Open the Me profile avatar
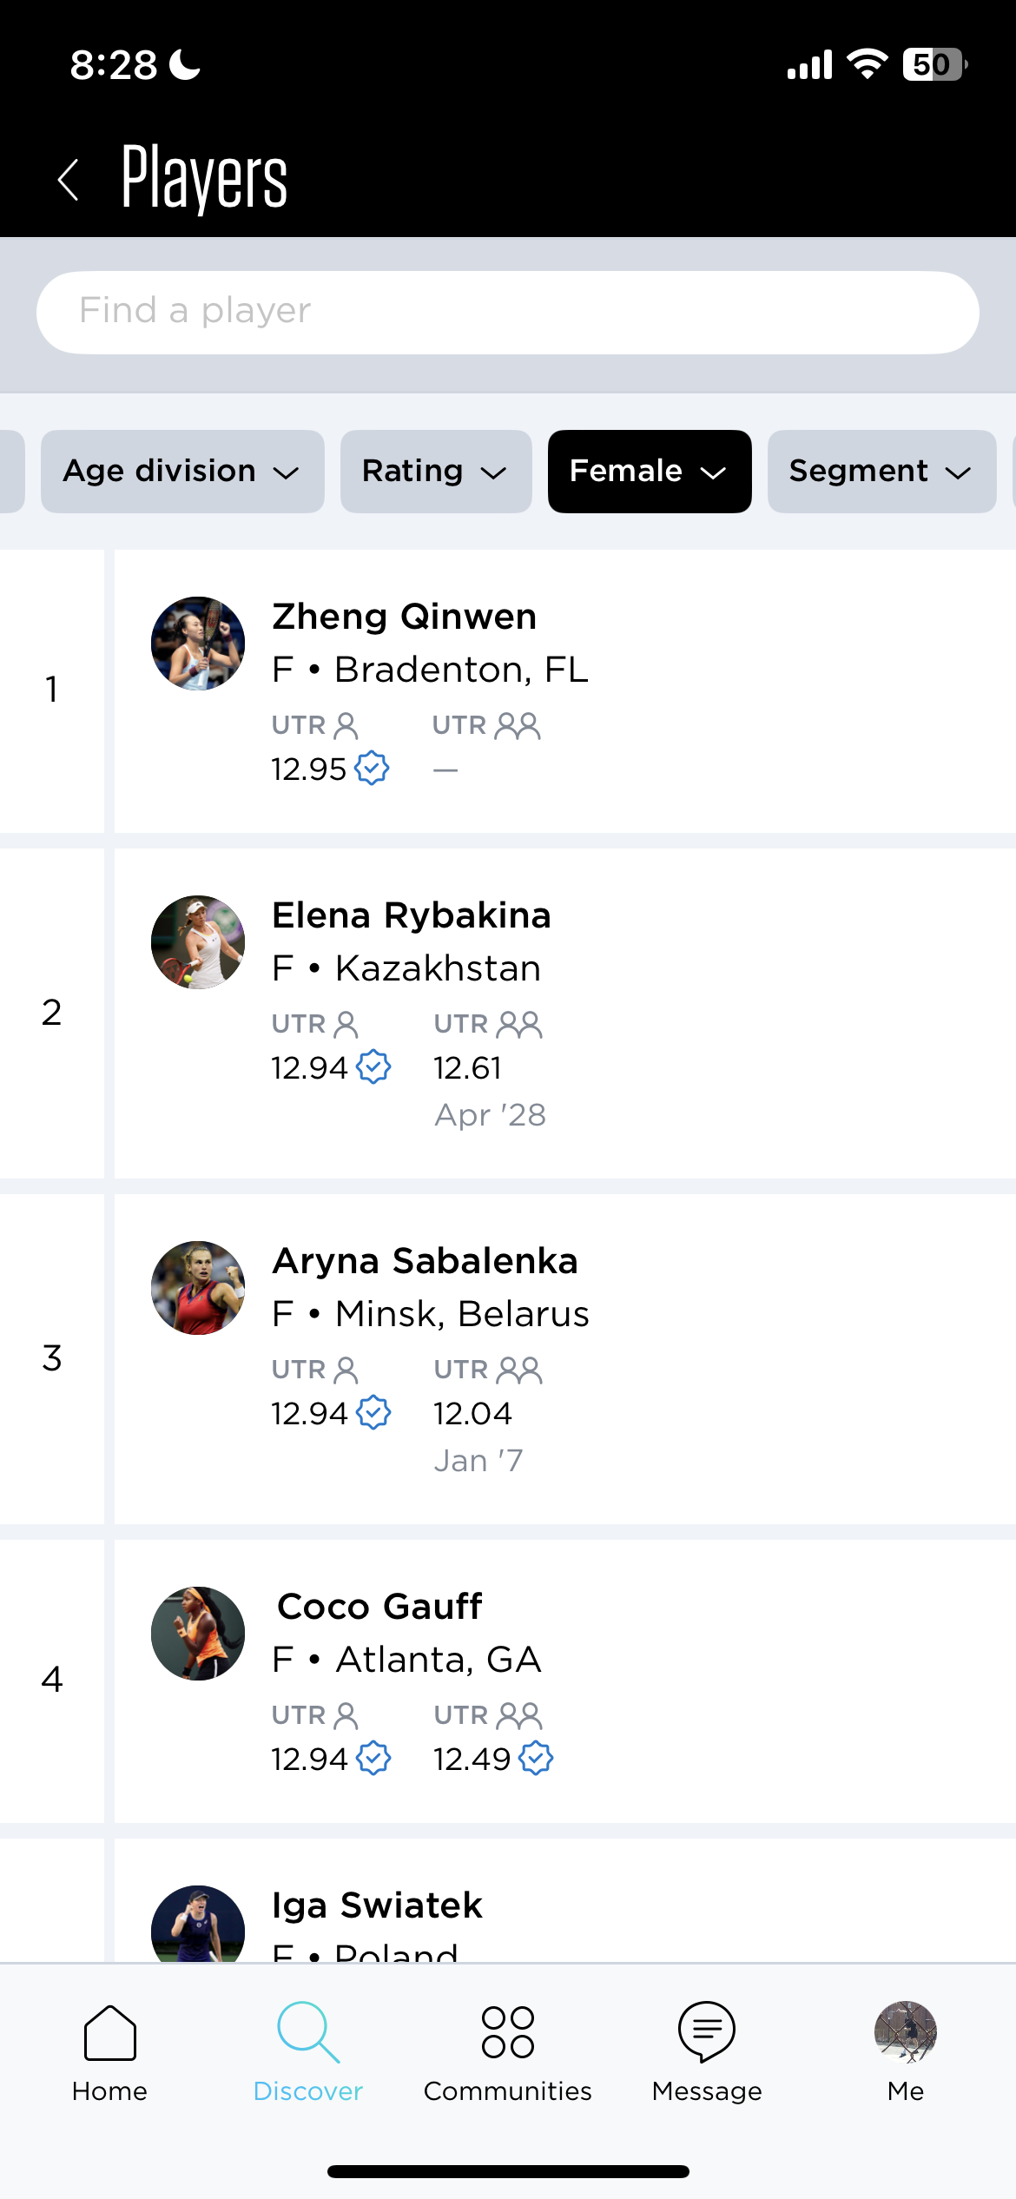 [x=905, y=2032]
